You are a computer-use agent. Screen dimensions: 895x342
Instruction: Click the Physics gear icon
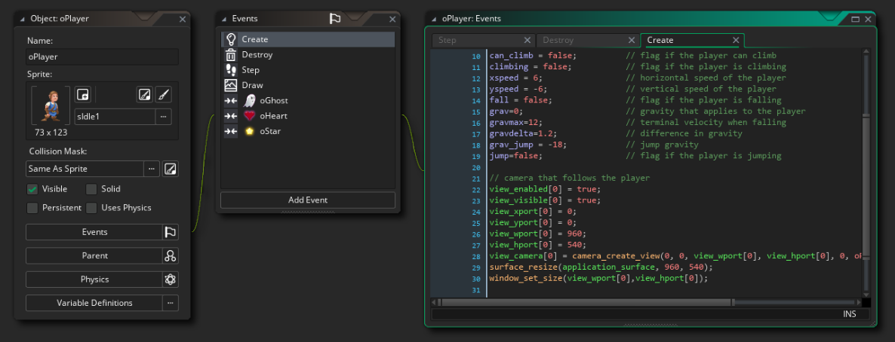pyautogui.click(x=171, y=279)
